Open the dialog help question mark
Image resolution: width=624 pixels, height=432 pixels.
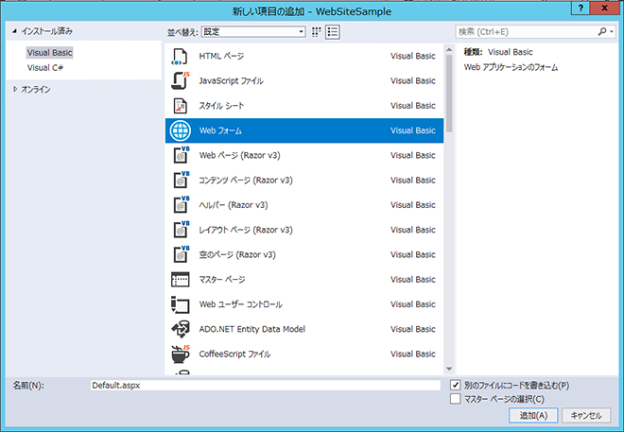pyautogui.click(x=581, y=8)
